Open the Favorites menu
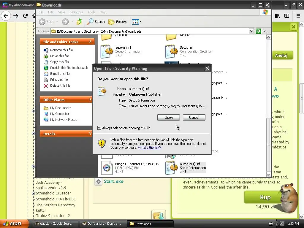Image resolution: width=304 pixels, height=228 pixels. 76,12
